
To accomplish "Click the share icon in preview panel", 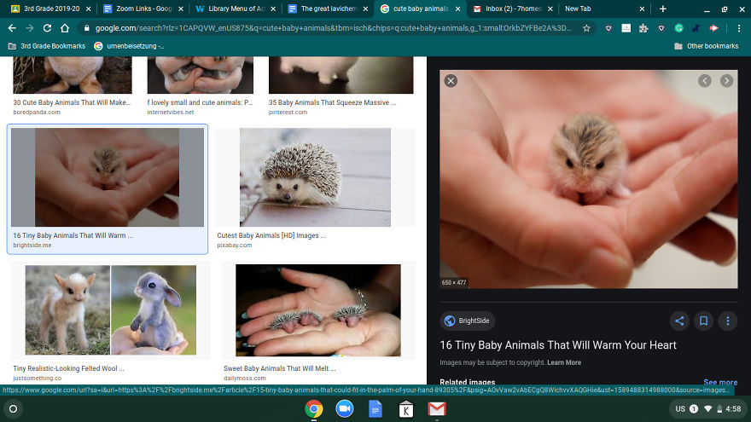I will [679, 321].
